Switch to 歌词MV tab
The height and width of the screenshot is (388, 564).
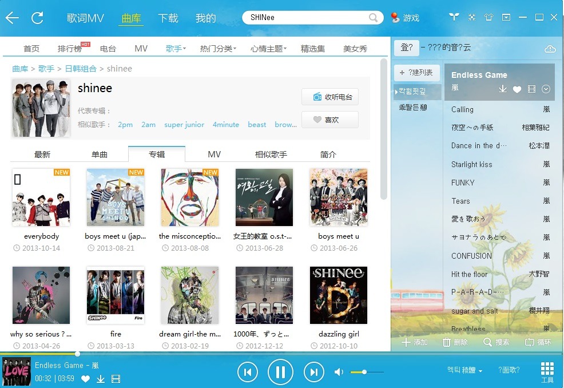(x=85, y=18)
